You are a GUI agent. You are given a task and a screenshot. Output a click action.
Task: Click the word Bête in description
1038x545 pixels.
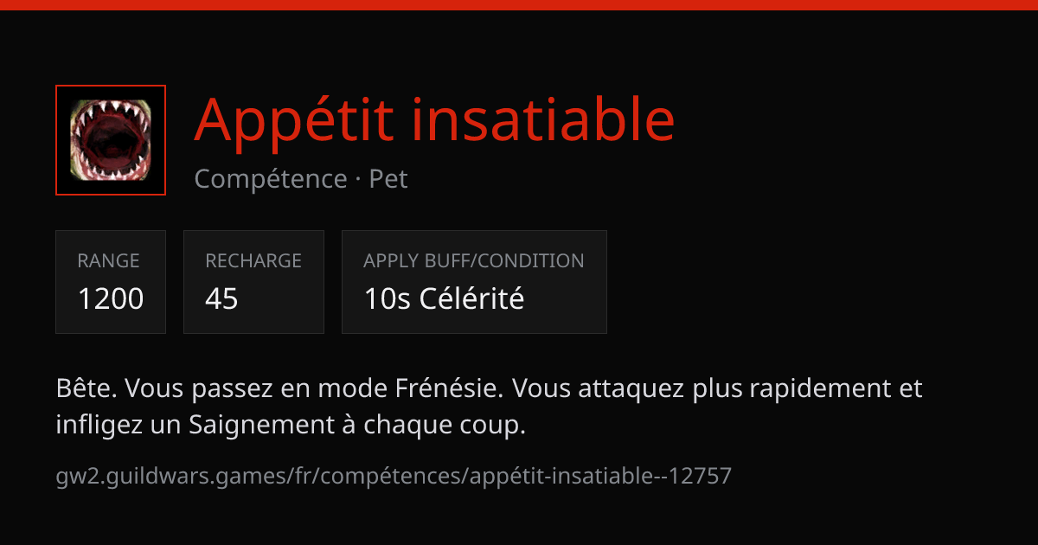(85, 389)
